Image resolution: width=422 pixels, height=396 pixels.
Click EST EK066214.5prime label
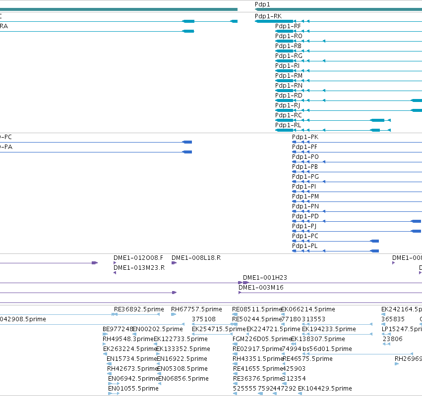pyautogui.click(x=308, y=309)
